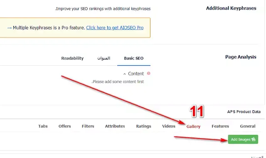Select the العنوان tab

click(x=103, y=58)
